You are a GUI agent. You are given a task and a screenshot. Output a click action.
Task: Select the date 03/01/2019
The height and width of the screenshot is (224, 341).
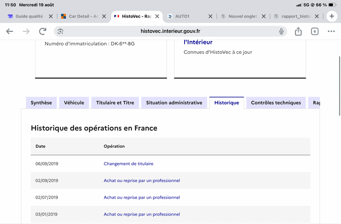point(46,214)
